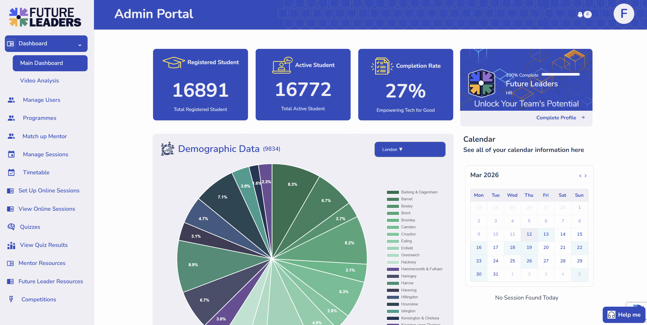
Task: Click the View Quiz Results chart icon
Action: coord(11,245)
